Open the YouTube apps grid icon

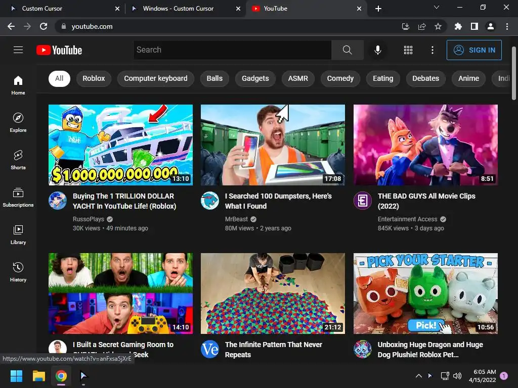(408, 50)
